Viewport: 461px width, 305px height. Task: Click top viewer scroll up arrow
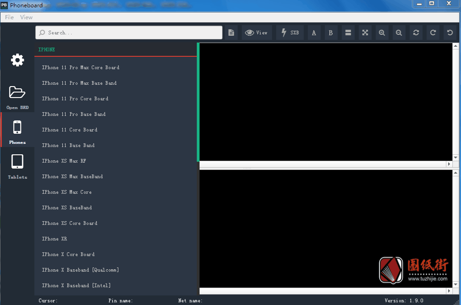pyautogui.click(x=455, y=46)
